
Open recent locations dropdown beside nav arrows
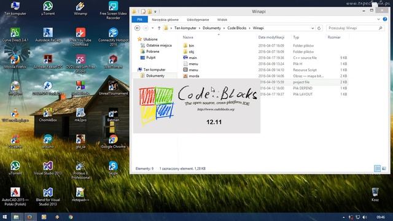coord(153,28)
